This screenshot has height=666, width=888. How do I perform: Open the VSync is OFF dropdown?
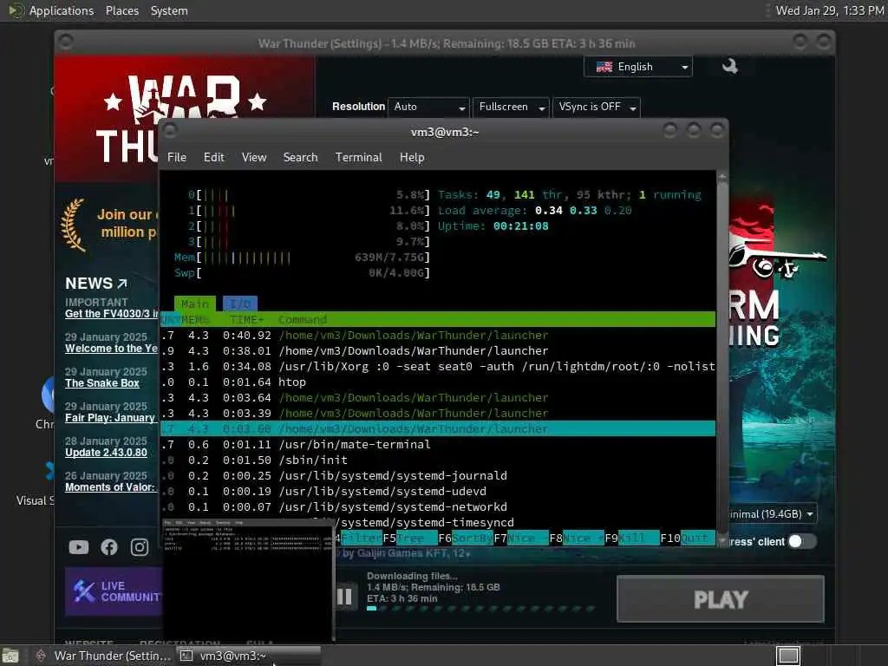point(597,107)
